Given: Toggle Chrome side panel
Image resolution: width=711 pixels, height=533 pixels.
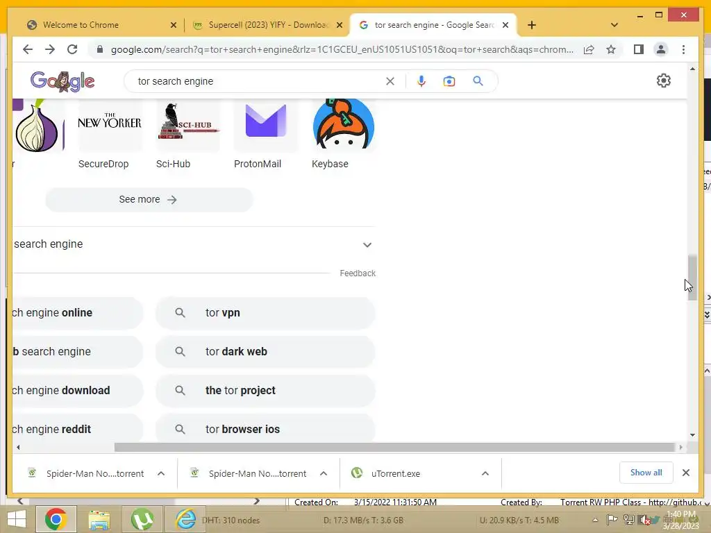Looking at the screenshot, I should tap(639, 49).
